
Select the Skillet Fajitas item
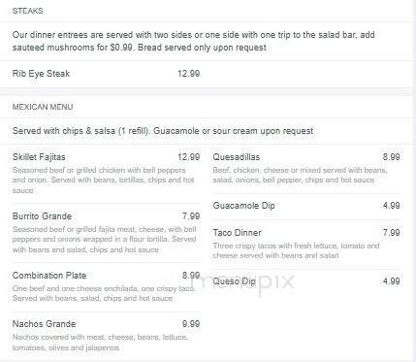(x=39, y=157)
